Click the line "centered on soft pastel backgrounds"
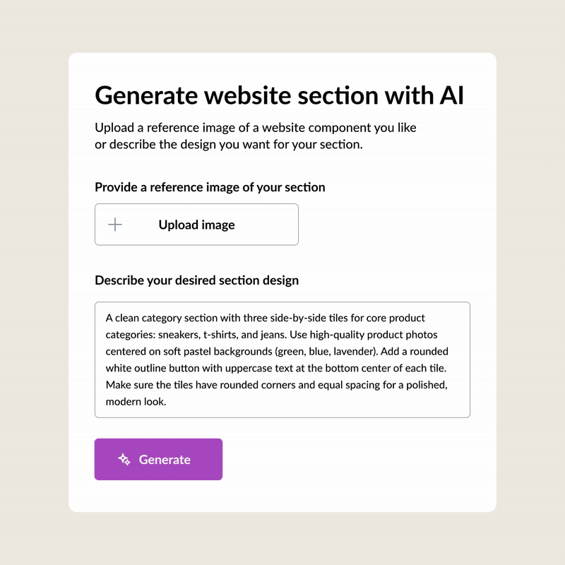 click(277, 351)
